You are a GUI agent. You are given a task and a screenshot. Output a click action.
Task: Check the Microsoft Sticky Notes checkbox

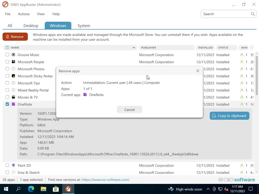(x=7, y=76)
